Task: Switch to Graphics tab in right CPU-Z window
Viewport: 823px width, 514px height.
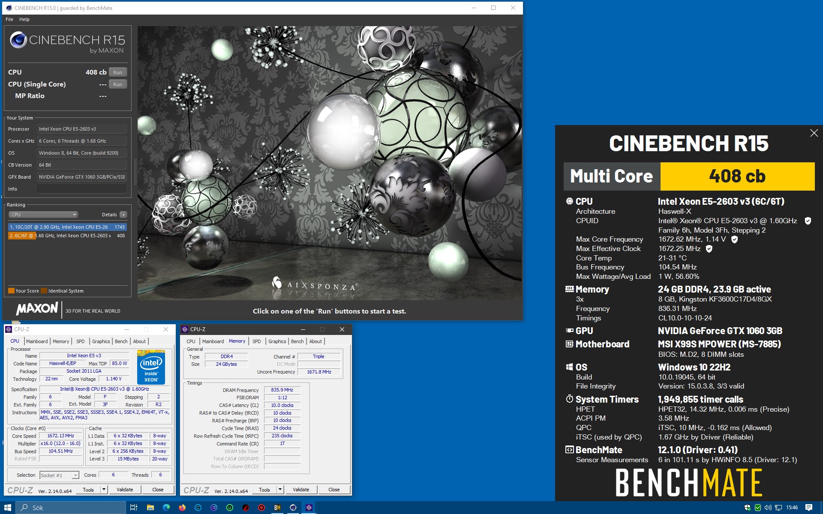Action: point(277,341)
